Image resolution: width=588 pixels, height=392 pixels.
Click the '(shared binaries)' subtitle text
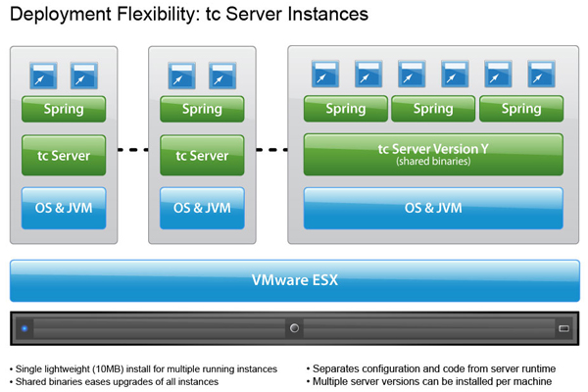click(433, 162)
